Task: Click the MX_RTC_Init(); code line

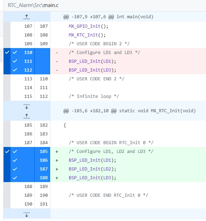Action: (87, 35)
